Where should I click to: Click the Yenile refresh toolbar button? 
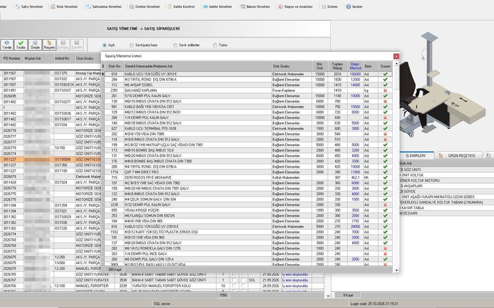(x=7, y=44)
